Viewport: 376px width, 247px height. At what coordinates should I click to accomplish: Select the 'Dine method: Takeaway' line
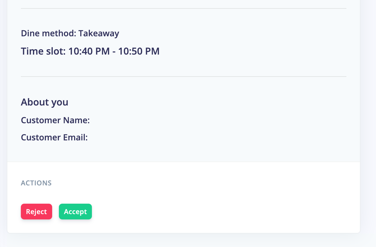pos(70,33)
